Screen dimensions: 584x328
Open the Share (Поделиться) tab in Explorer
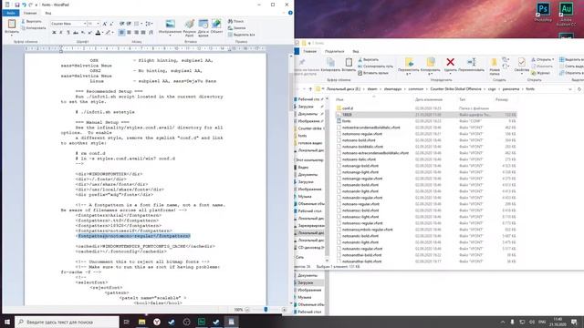[334, 51]
